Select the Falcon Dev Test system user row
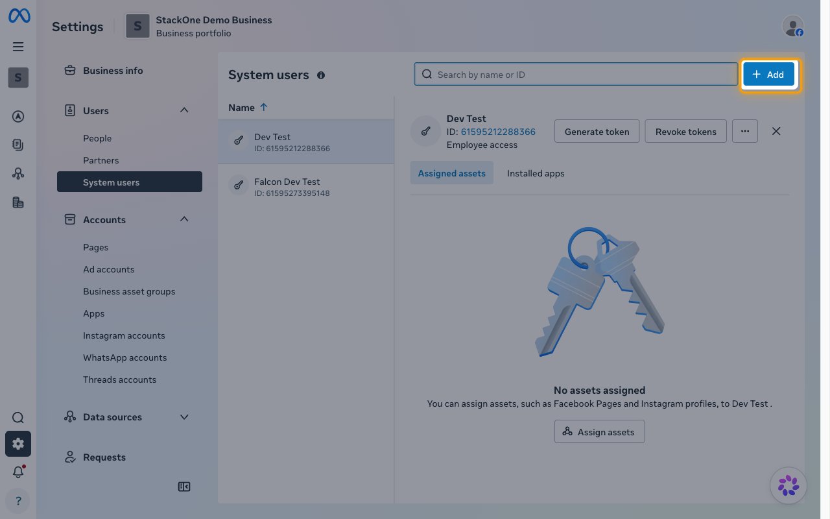Screen dimensions: 830x519 tap(306, 186)
